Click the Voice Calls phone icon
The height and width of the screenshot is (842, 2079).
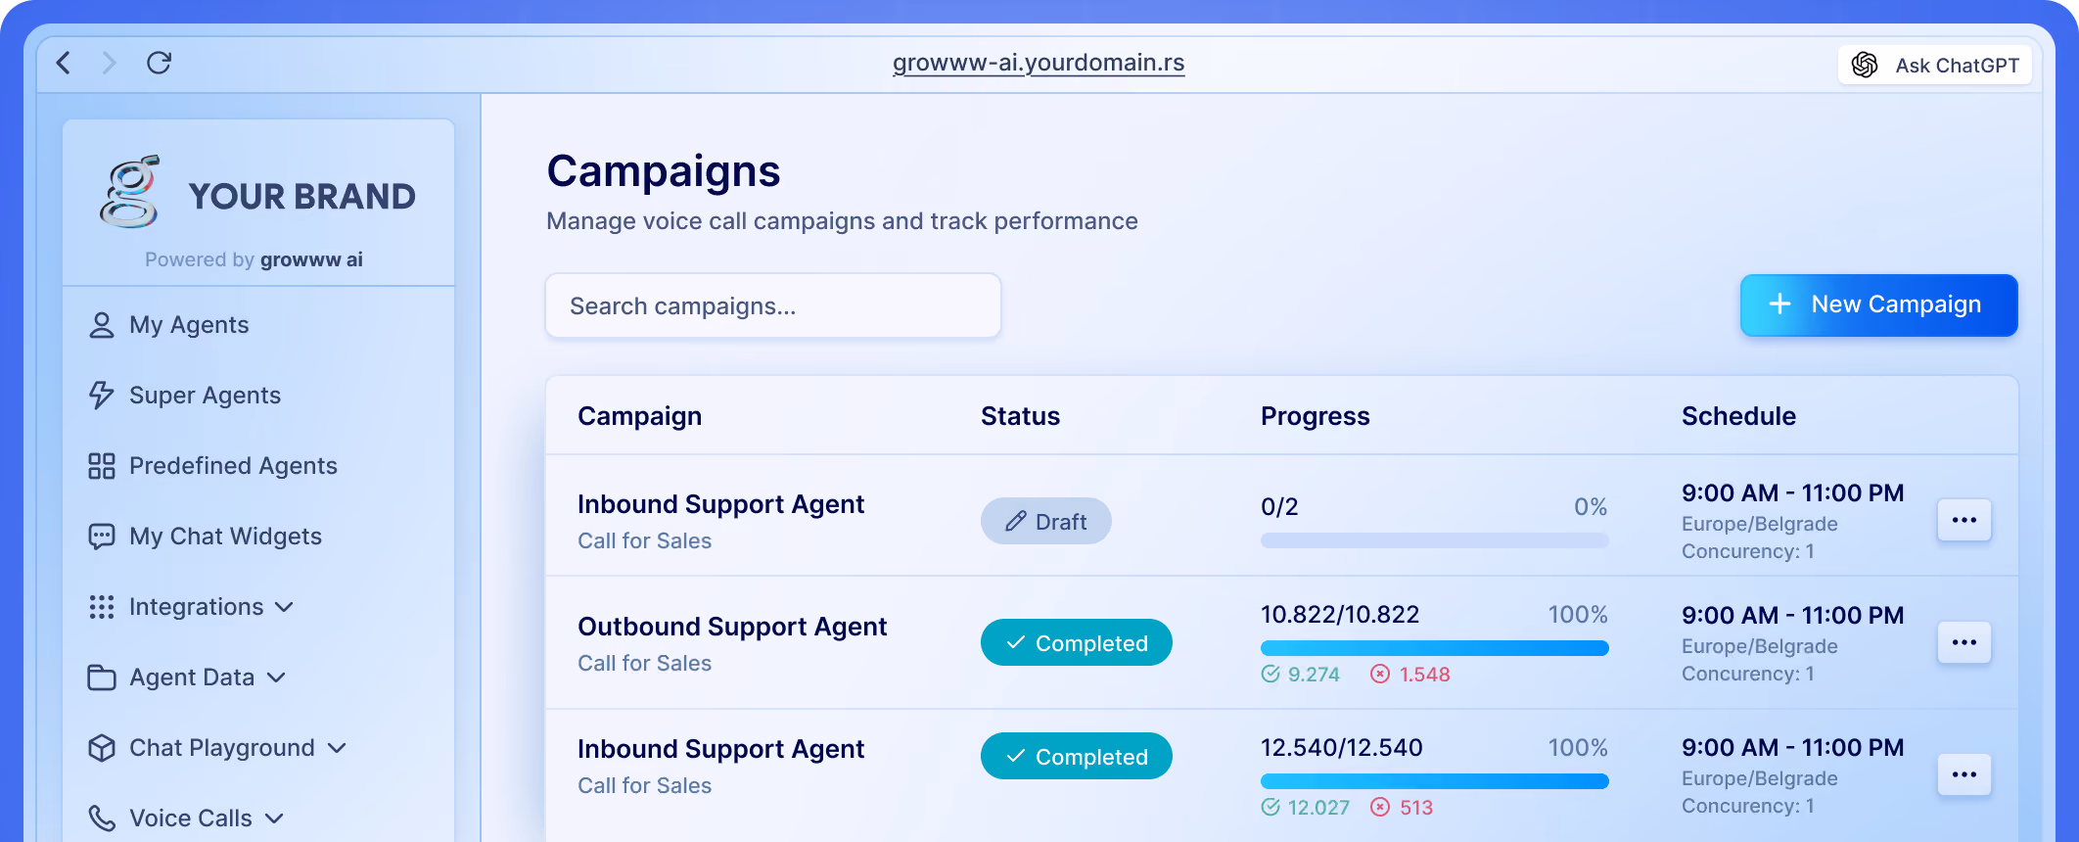[x=102, y=818]
